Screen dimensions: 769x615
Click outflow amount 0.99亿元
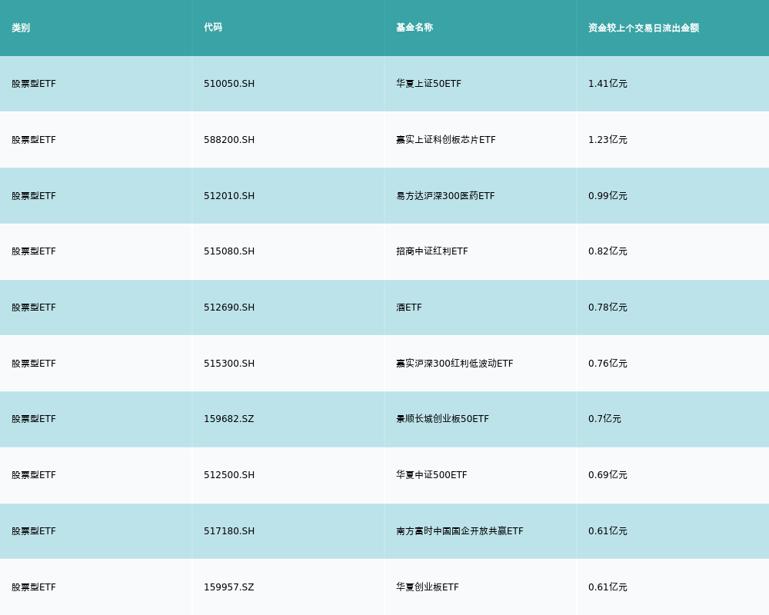click(608, 196)
